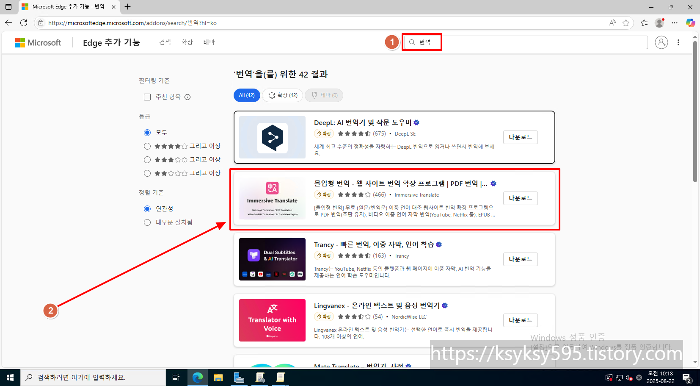This screenshot has width=700, height=386.
Task: Click the taskbar clock showing 오전 10:18
Action: [x=660, y=377]
